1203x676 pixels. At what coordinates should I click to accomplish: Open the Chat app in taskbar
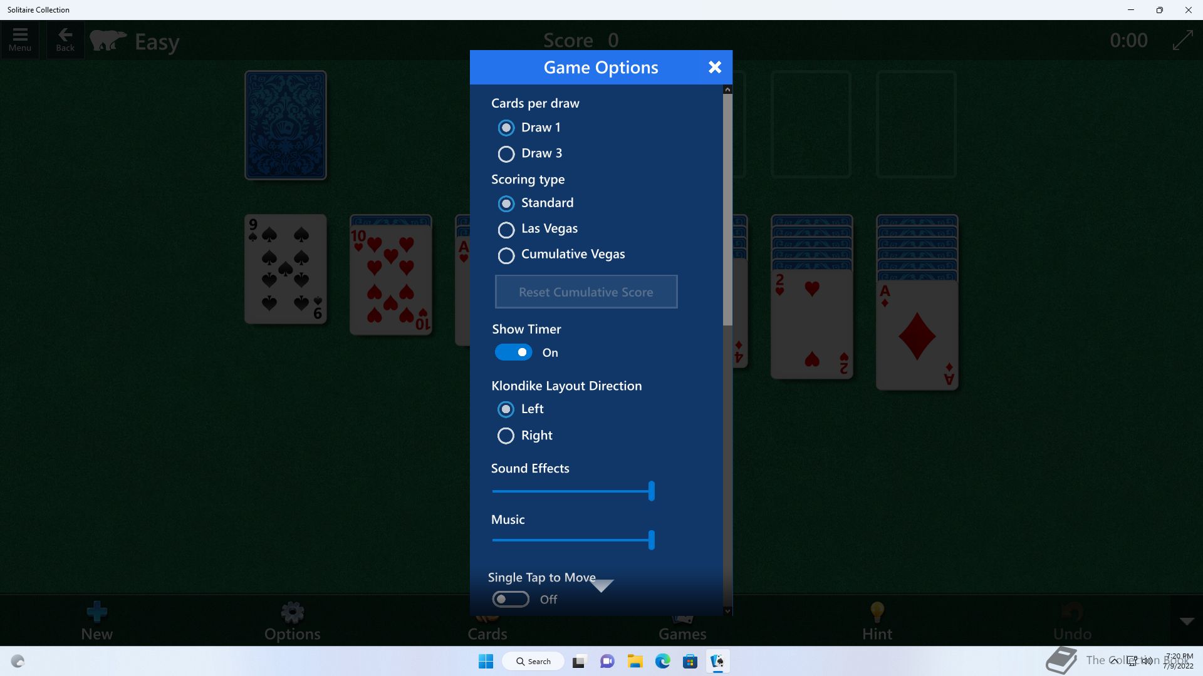click(x=607, y=661)
